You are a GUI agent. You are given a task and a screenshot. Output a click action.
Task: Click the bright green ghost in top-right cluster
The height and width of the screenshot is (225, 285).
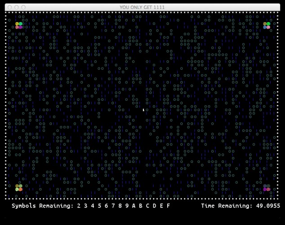(268, 24)
